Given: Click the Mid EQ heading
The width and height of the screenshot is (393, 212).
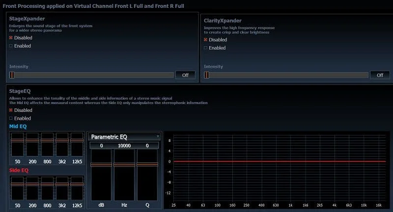Looking at the screenshot, I should click(x=18, y=127).
